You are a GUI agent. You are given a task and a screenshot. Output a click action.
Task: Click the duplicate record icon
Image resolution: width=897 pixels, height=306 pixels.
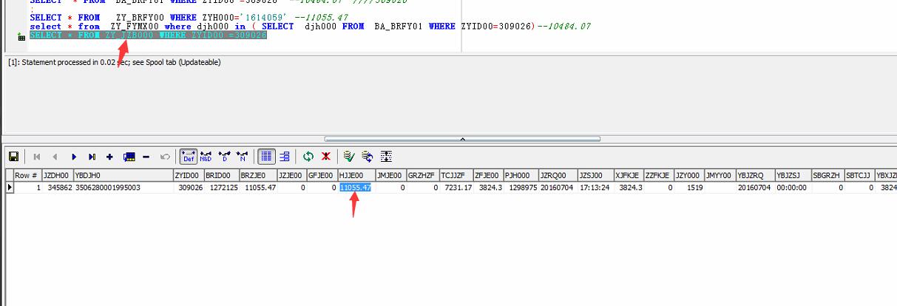tap(129, 157)
